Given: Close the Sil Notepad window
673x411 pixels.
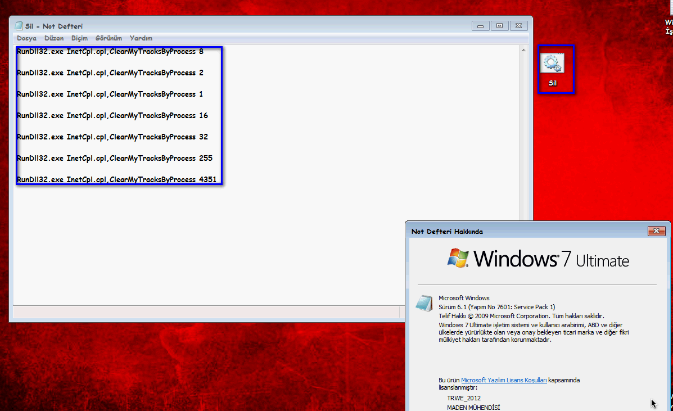Looking at the screenshot, I should click(518, 26).
